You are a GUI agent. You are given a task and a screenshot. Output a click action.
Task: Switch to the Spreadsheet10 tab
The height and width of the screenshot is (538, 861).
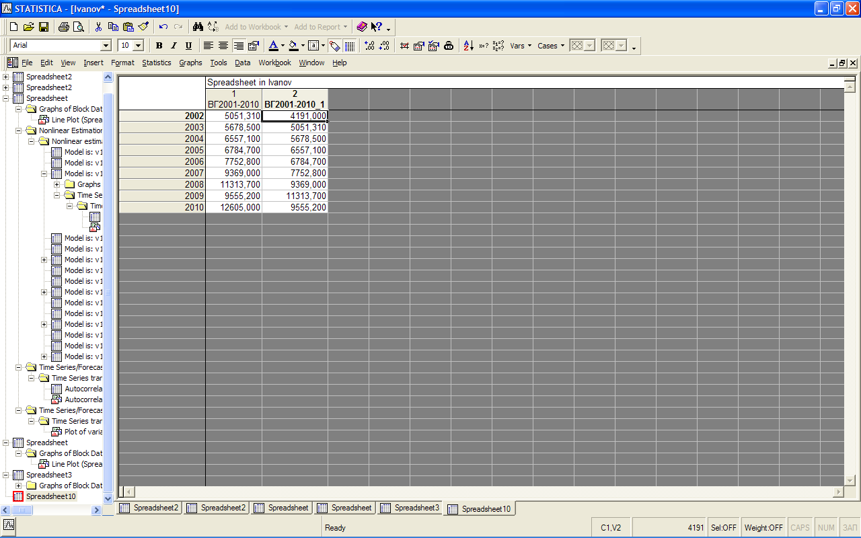(479, 508)
